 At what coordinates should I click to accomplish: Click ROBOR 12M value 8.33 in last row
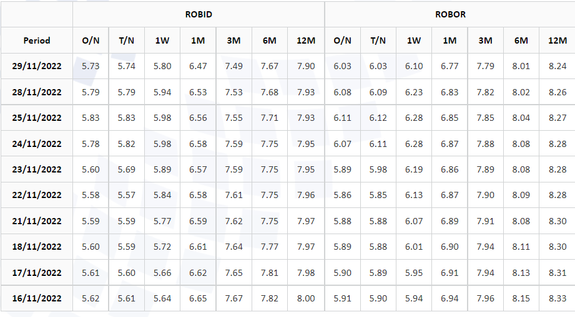coord(557,298)
